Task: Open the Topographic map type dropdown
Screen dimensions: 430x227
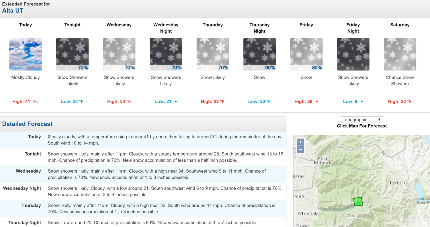Action: (x=362, y=120)
